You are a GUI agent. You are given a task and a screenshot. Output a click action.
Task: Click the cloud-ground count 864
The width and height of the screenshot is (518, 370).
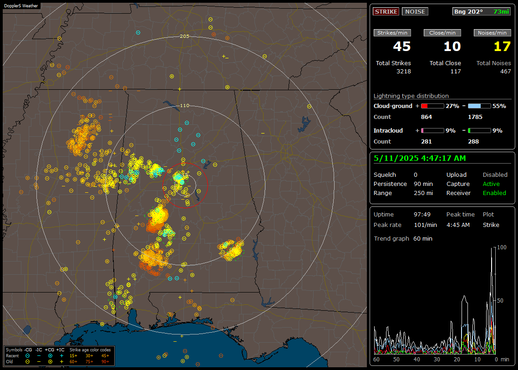pos(426,117)
